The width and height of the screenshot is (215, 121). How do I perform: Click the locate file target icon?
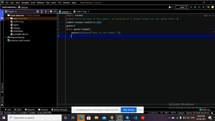coord(38,11)
